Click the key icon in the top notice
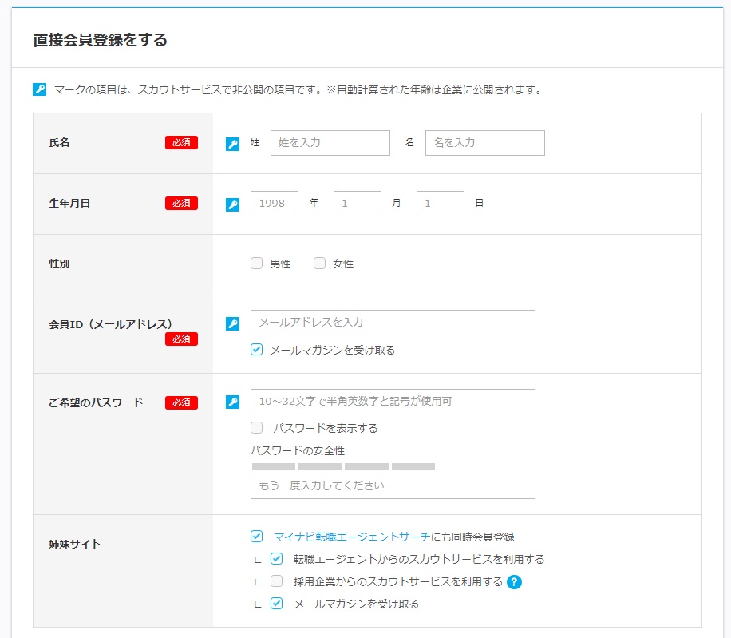Viewport: 731px width, 638px height. tap(40, 89)
